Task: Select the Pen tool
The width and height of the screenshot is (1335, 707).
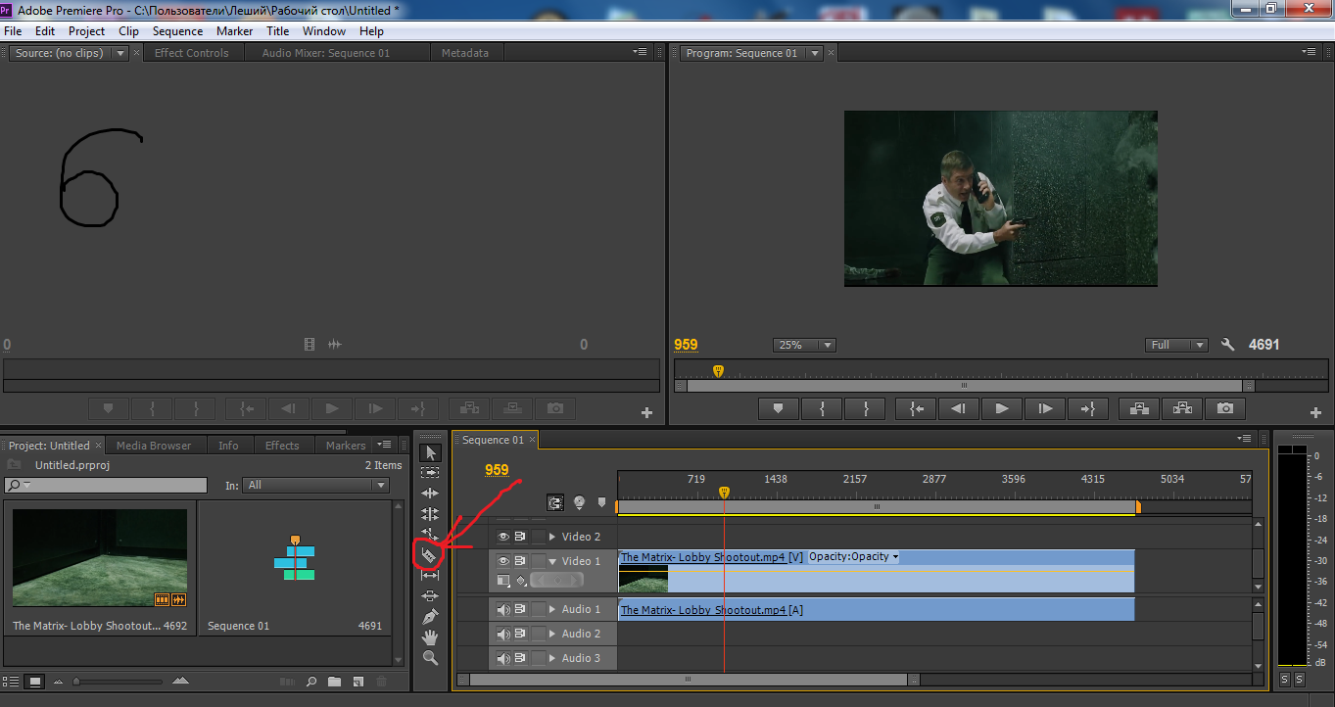Action: (x=430, y=617)
